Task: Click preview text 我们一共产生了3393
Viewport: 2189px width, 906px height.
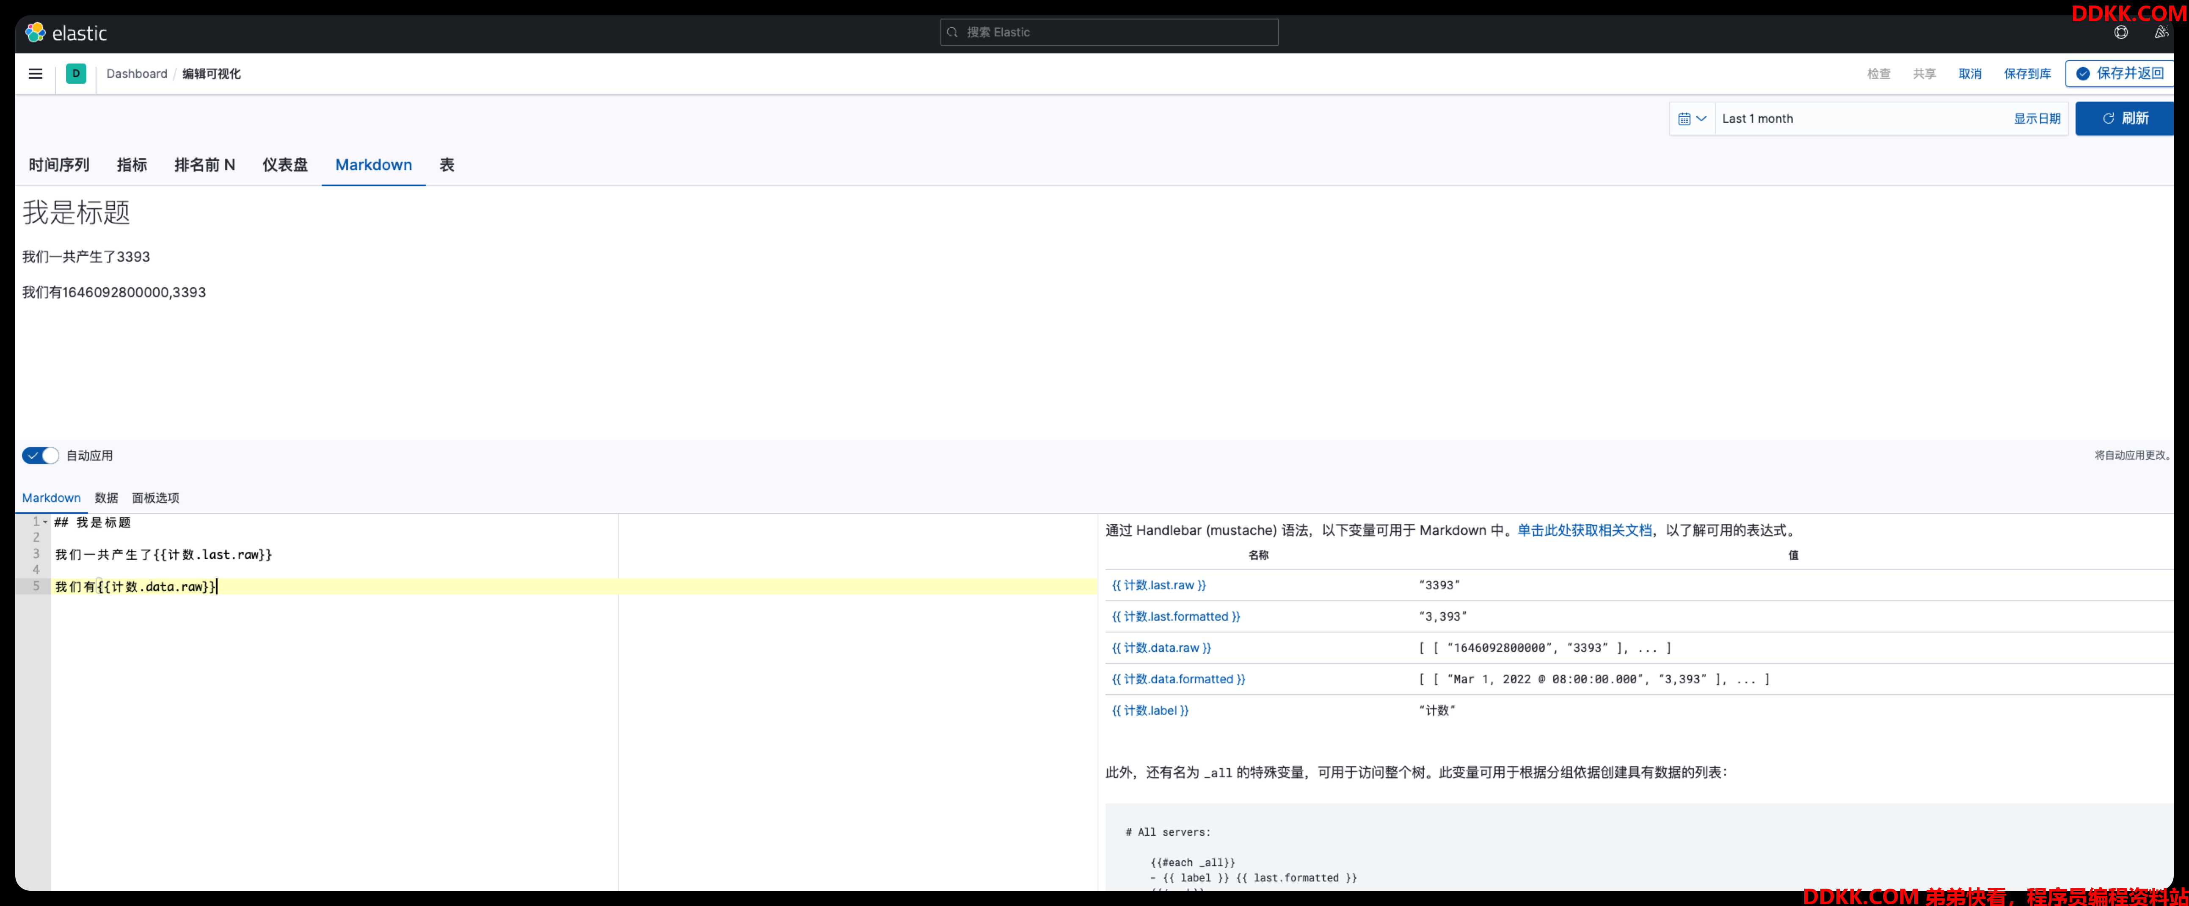Action: click(86, 257)
